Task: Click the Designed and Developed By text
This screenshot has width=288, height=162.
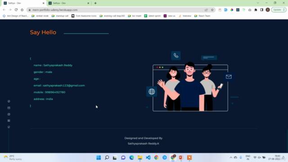Action: pyautogui.click(x=144, y=138)
